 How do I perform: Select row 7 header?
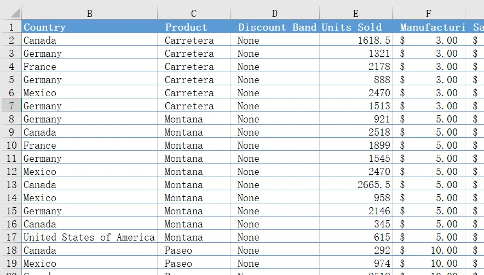pyautogui.click(x=10, y=106)
